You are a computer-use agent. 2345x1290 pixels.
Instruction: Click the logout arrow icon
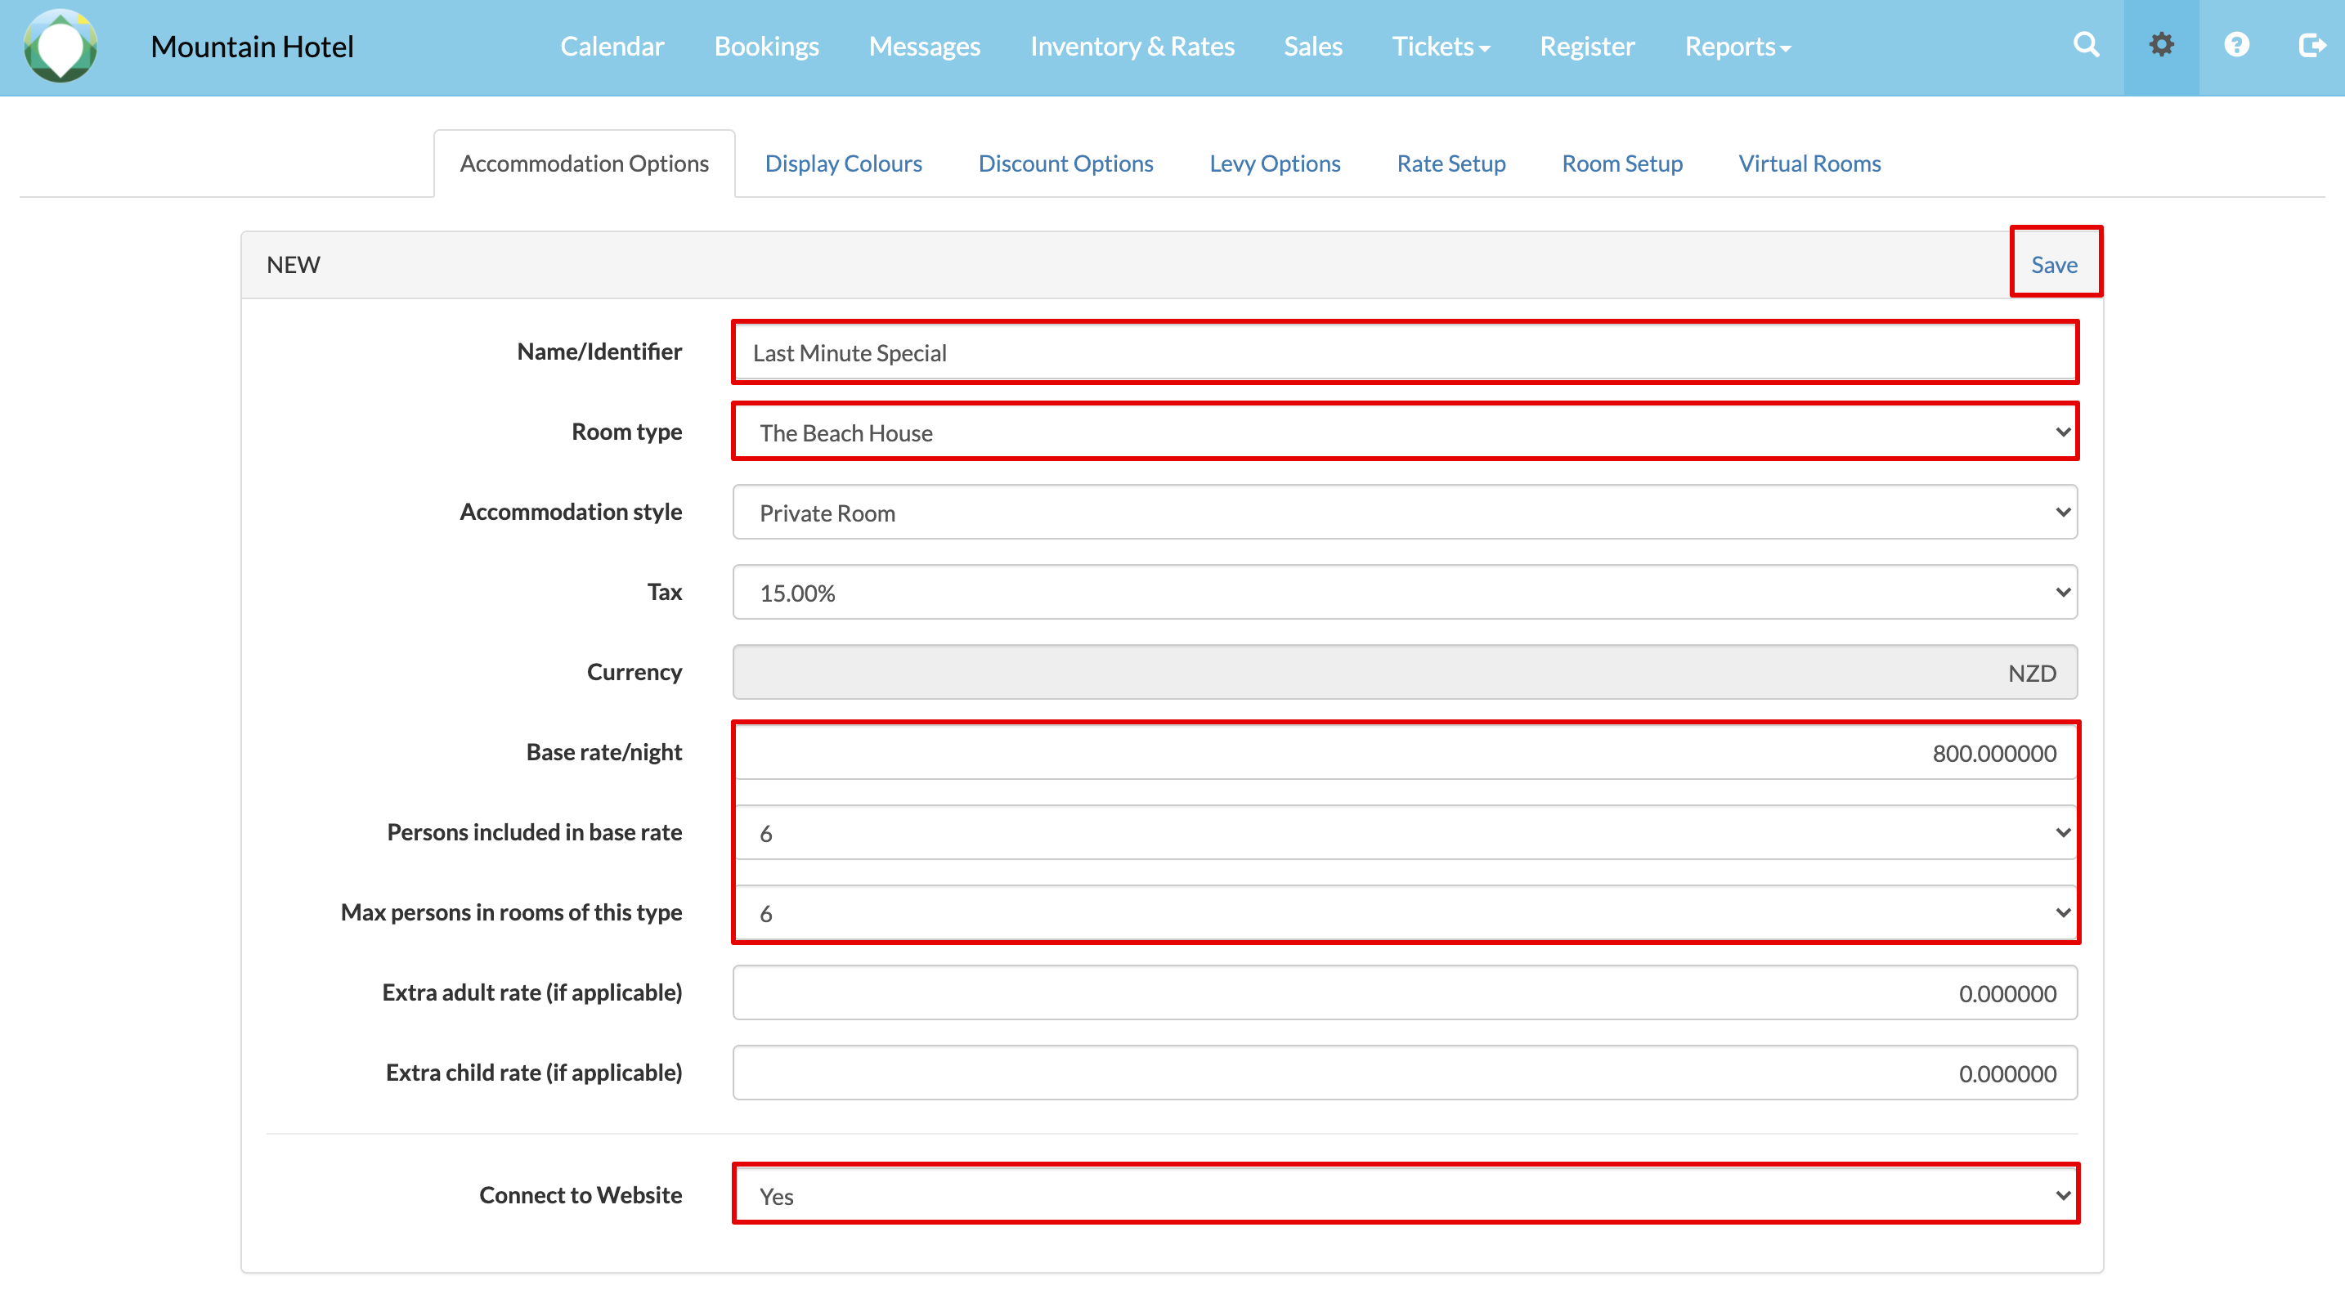pos(2311,45)
